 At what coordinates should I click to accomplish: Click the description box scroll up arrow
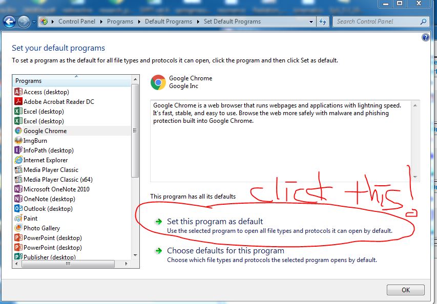[x=415, y=105]
